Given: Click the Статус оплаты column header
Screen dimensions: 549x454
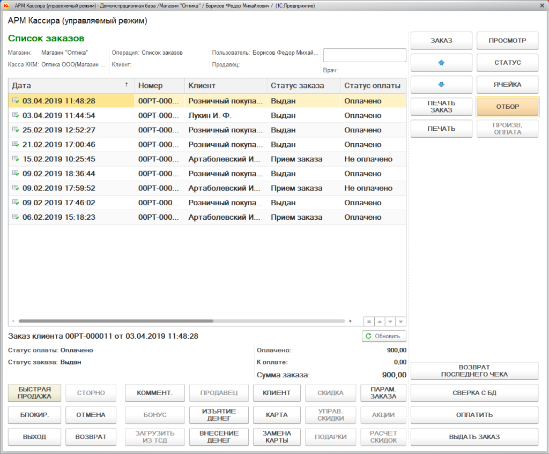Looking at the screenshot, I should [372, 86].
